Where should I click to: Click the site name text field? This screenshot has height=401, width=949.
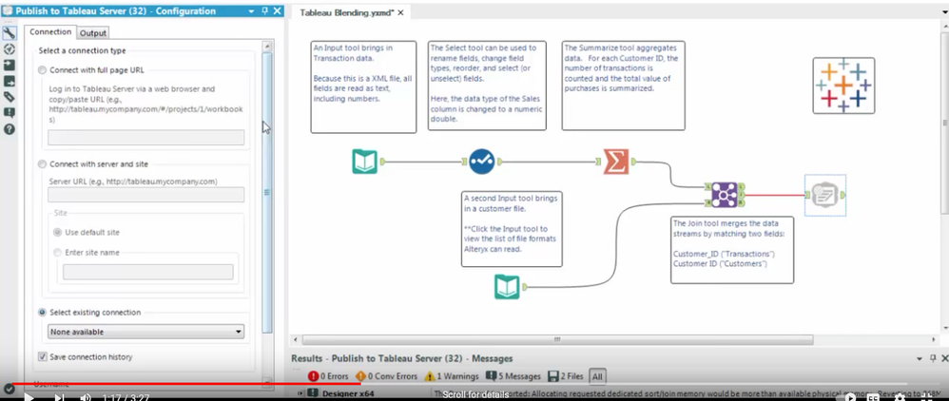tap(147, 272)
